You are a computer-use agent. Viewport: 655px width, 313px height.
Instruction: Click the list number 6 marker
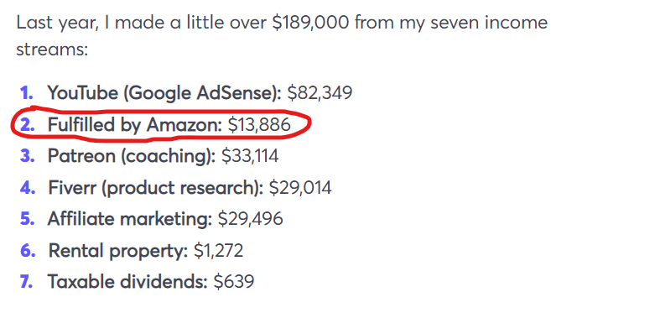tap(27, 251)
